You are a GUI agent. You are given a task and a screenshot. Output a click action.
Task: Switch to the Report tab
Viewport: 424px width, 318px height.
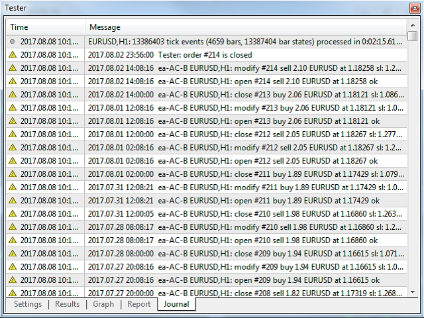pos(139,304)
